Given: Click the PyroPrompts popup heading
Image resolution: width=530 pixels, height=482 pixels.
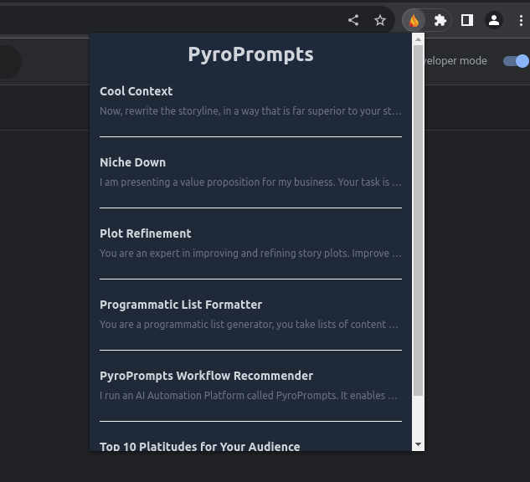Looking at the screenshot, I should (x=250, y=54).
